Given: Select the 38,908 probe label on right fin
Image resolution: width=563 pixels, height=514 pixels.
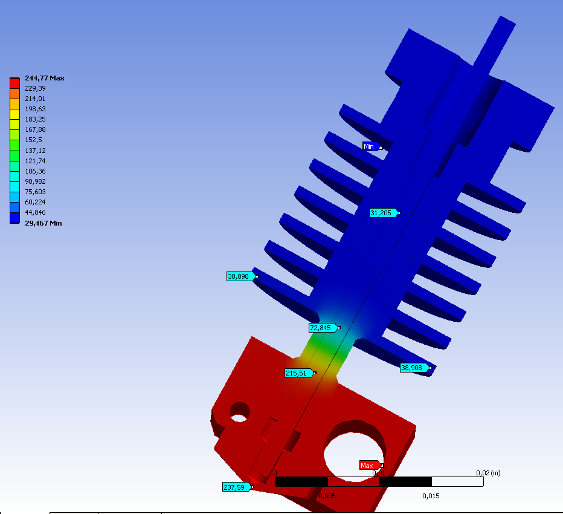Looking at the screenshot, I should 414,368.
